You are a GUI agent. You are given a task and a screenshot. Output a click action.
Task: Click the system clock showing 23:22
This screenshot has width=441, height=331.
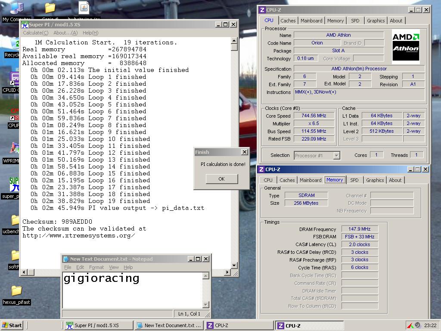(430, 325)
